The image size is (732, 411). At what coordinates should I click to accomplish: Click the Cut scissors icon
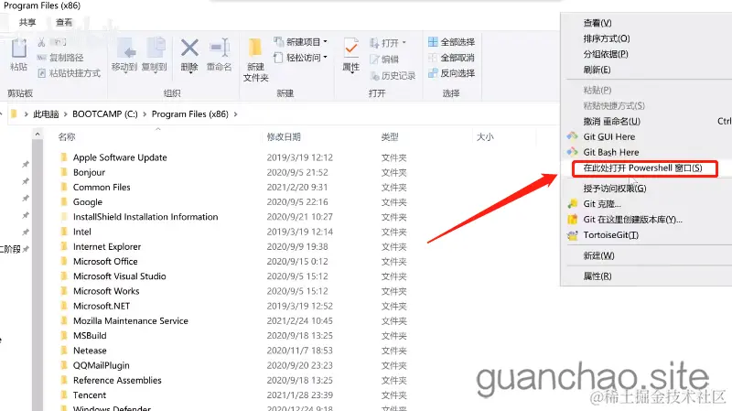click(x=41, y=42)
